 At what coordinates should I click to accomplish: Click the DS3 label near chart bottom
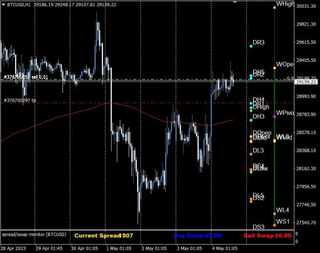259,227
